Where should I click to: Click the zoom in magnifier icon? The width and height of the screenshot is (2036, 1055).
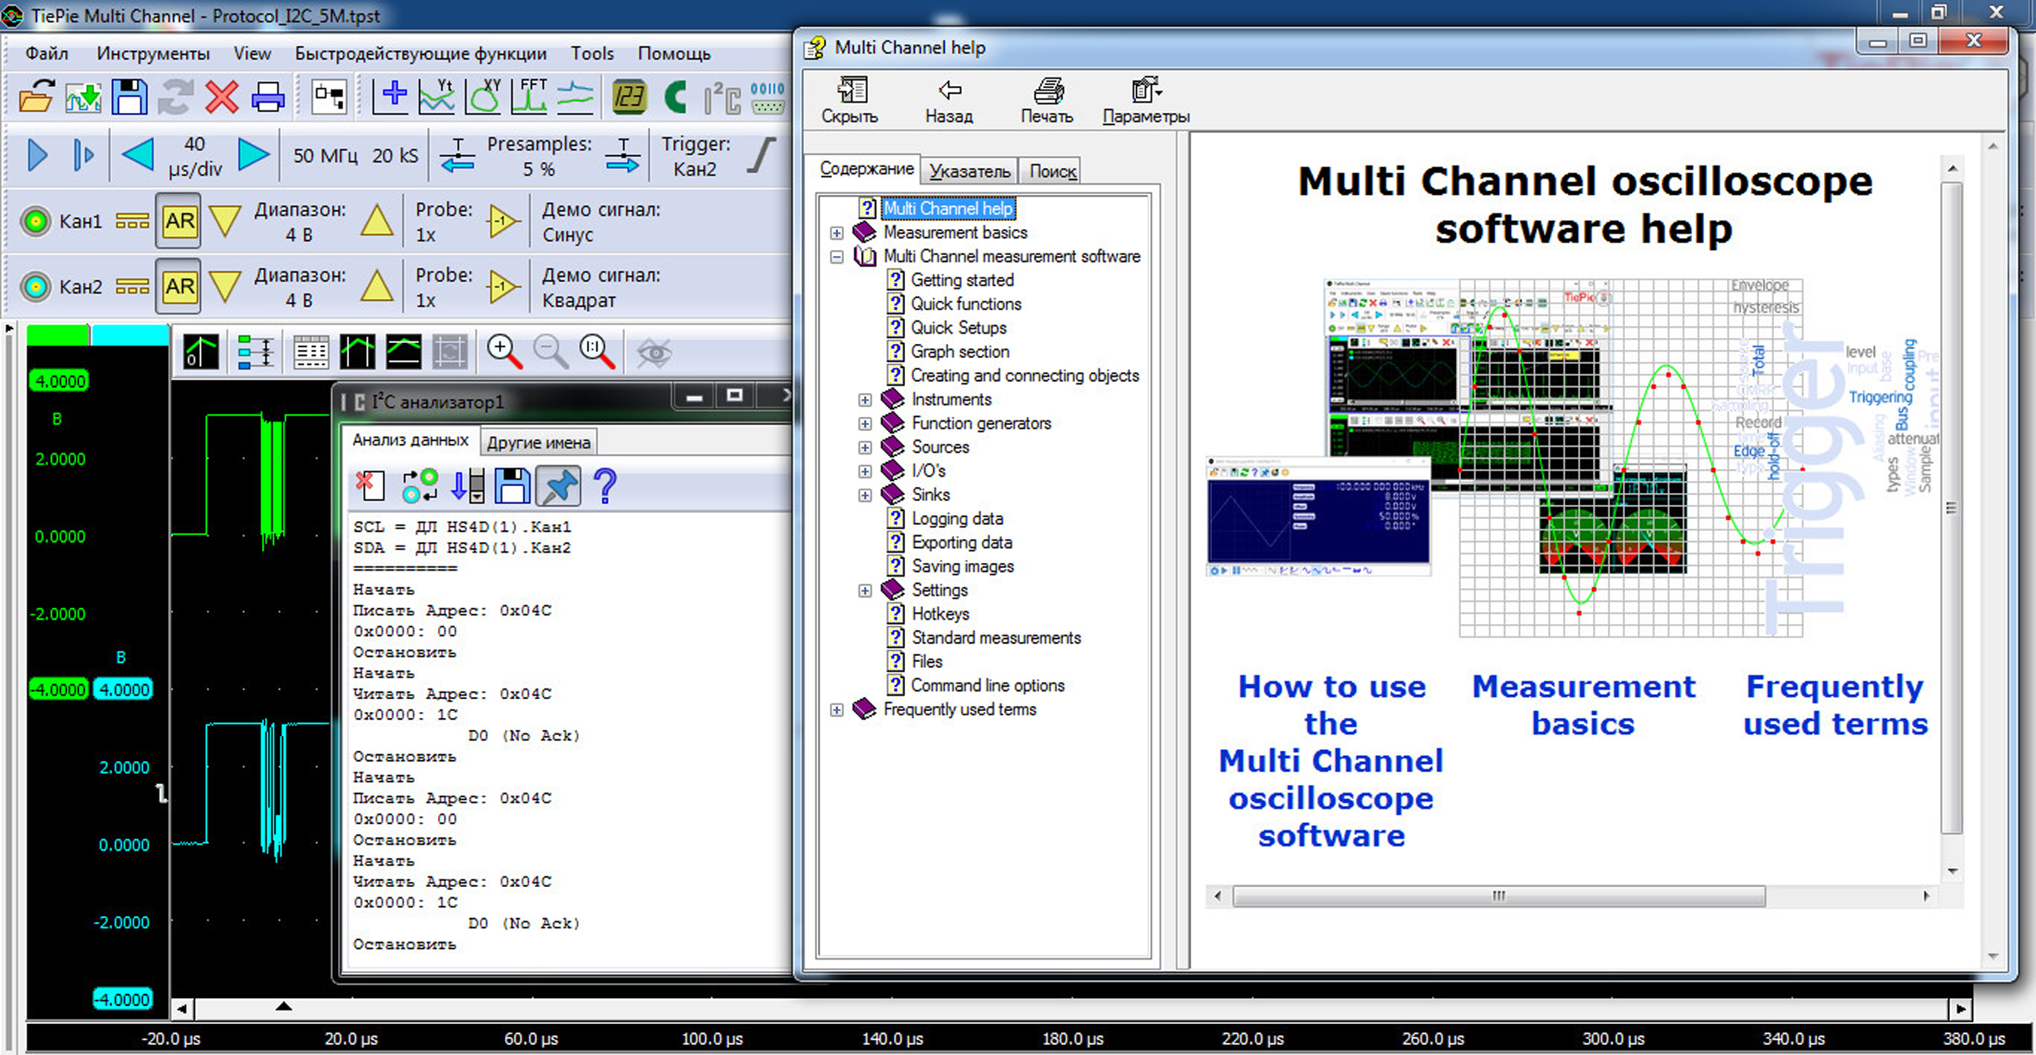point(503,352)
